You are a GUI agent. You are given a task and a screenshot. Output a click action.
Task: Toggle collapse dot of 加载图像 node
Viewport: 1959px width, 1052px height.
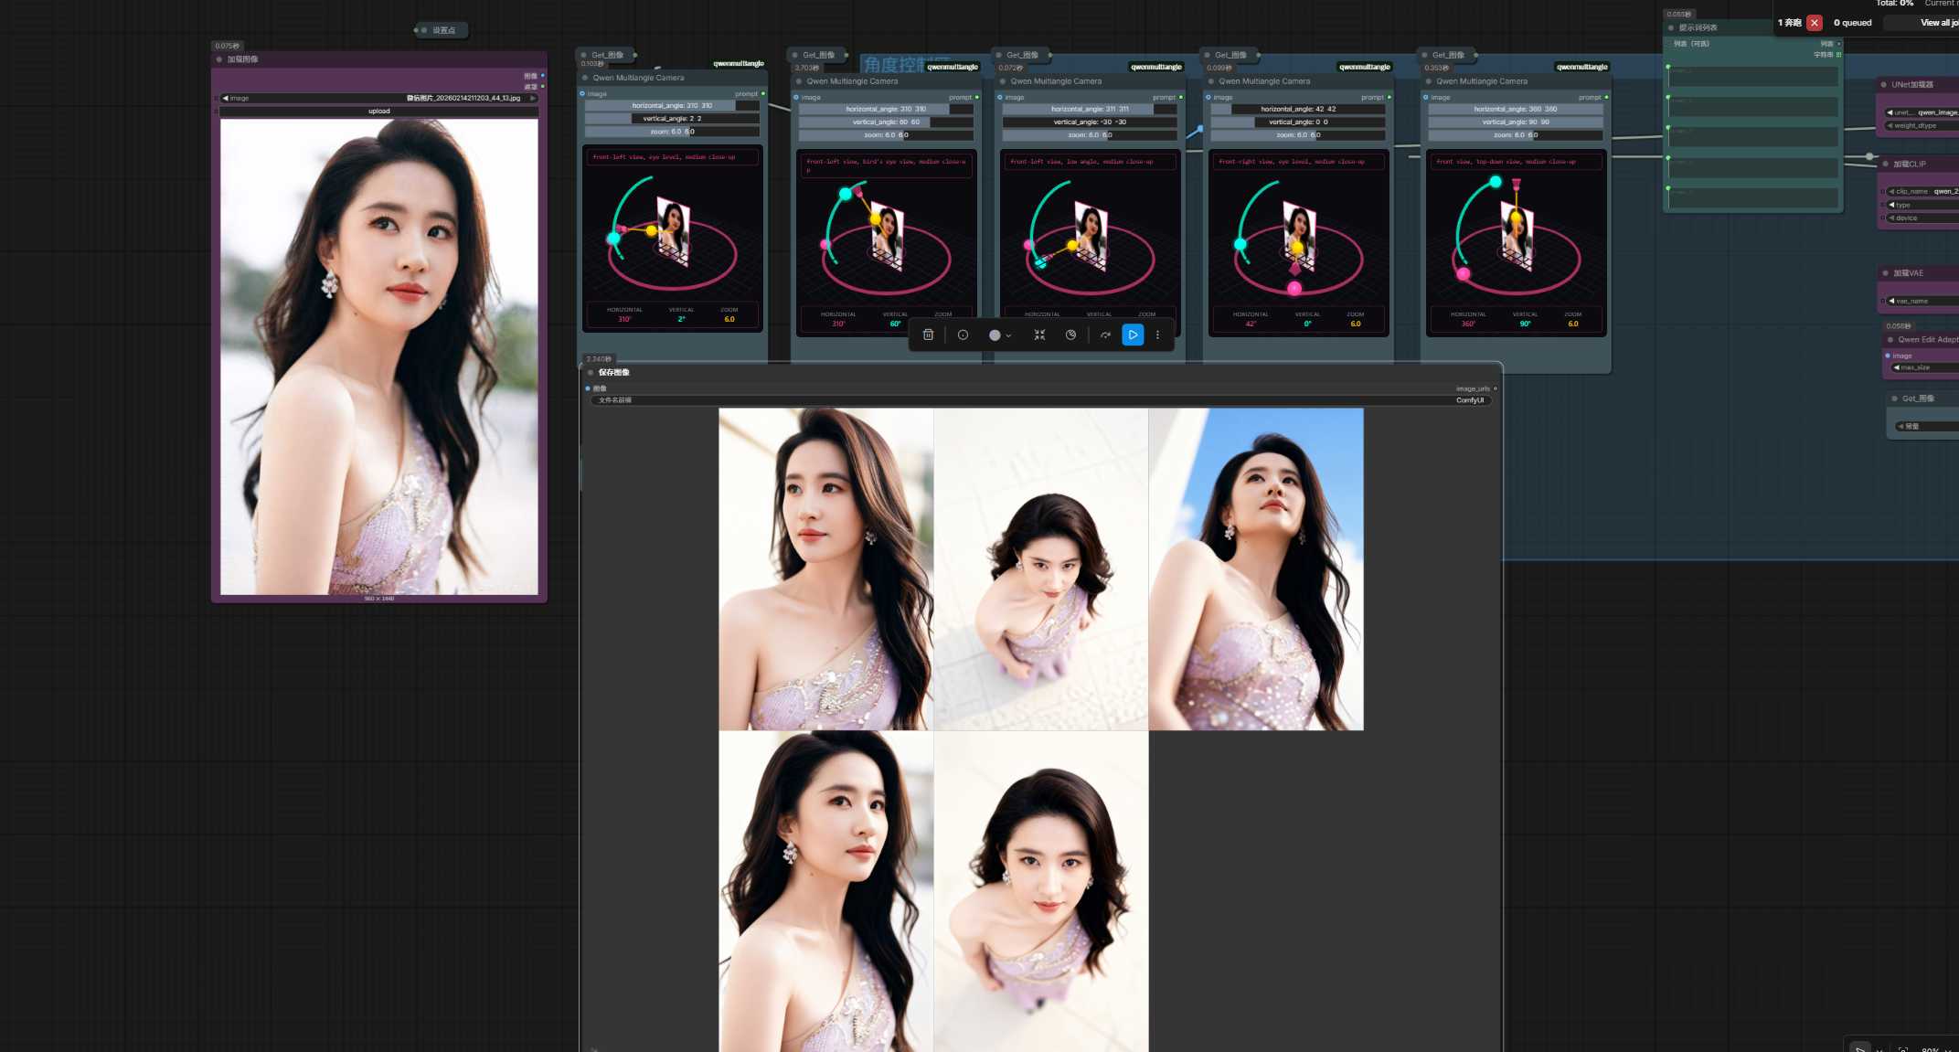219,59
